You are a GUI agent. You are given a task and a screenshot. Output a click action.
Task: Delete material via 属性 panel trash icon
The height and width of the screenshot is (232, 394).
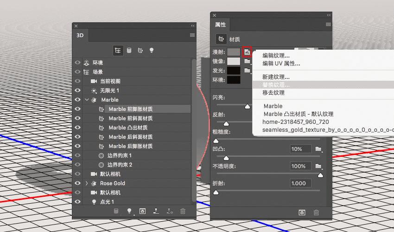pyautogui.click(x=316, y=213)
